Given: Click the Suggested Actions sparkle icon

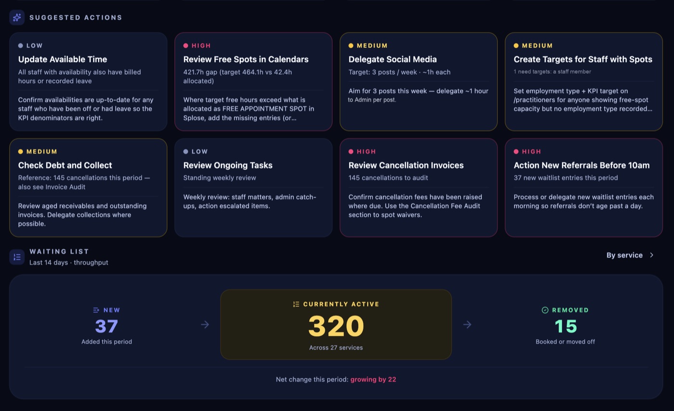Looking at the screenshot, I should (17, 17).
